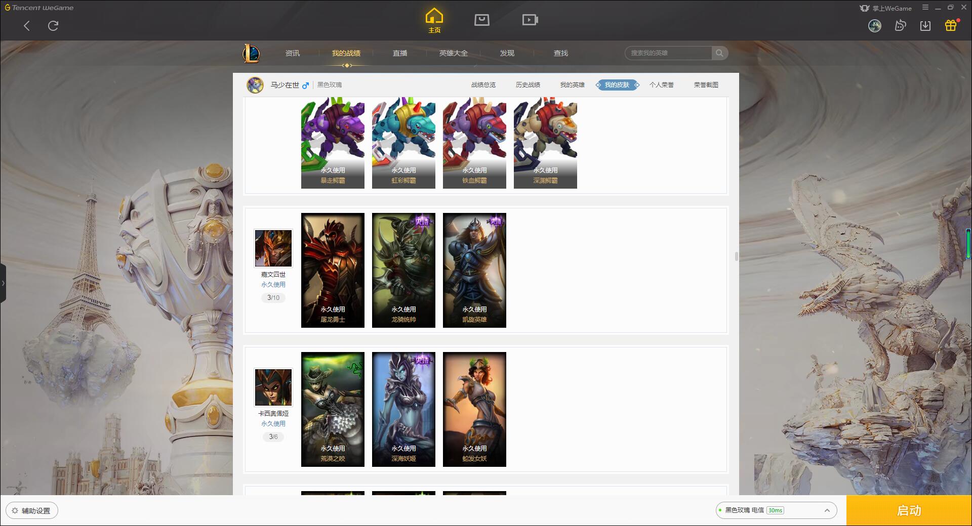This screenshot has width=972, height=526.
Task: Click the 深海妖姬 skin card
Action: click(x=403, y=409)
